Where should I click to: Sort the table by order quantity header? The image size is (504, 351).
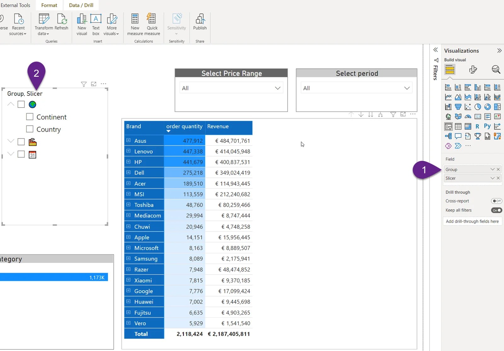click(184, 126)
